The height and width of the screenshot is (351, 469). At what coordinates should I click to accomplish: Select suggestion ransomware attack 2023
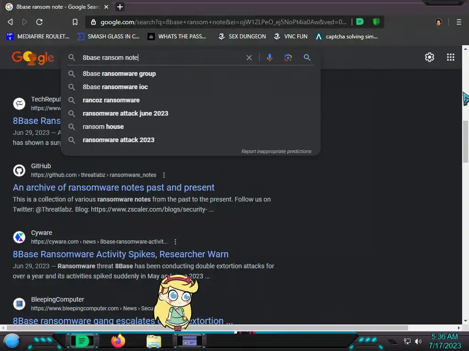point(191,140)
